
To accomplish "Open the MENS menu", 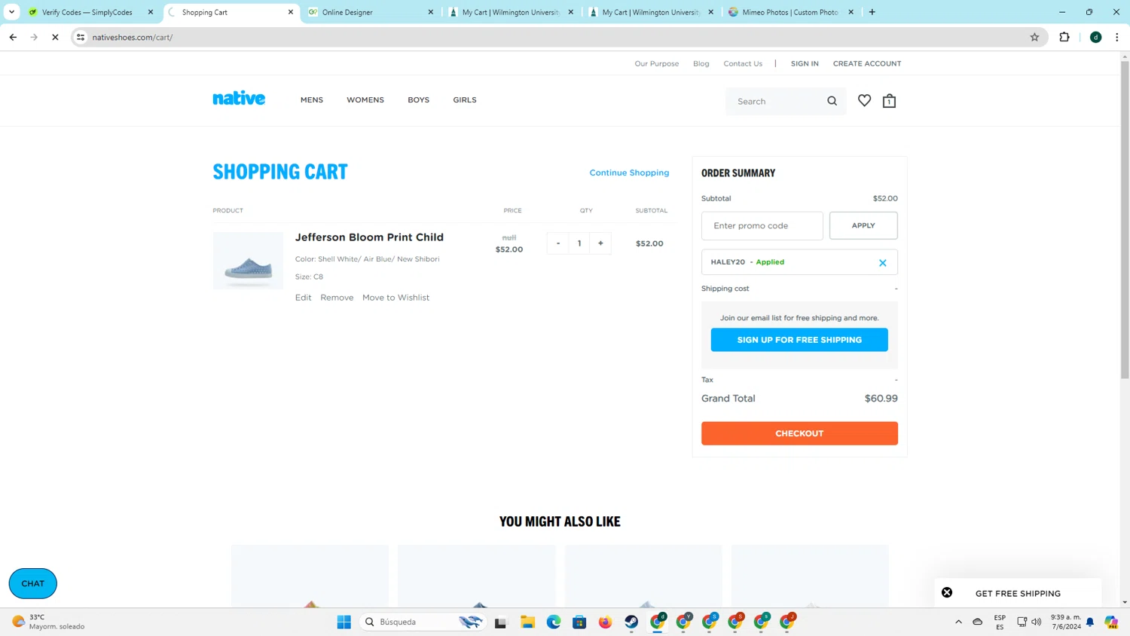I will pos(312,99).
